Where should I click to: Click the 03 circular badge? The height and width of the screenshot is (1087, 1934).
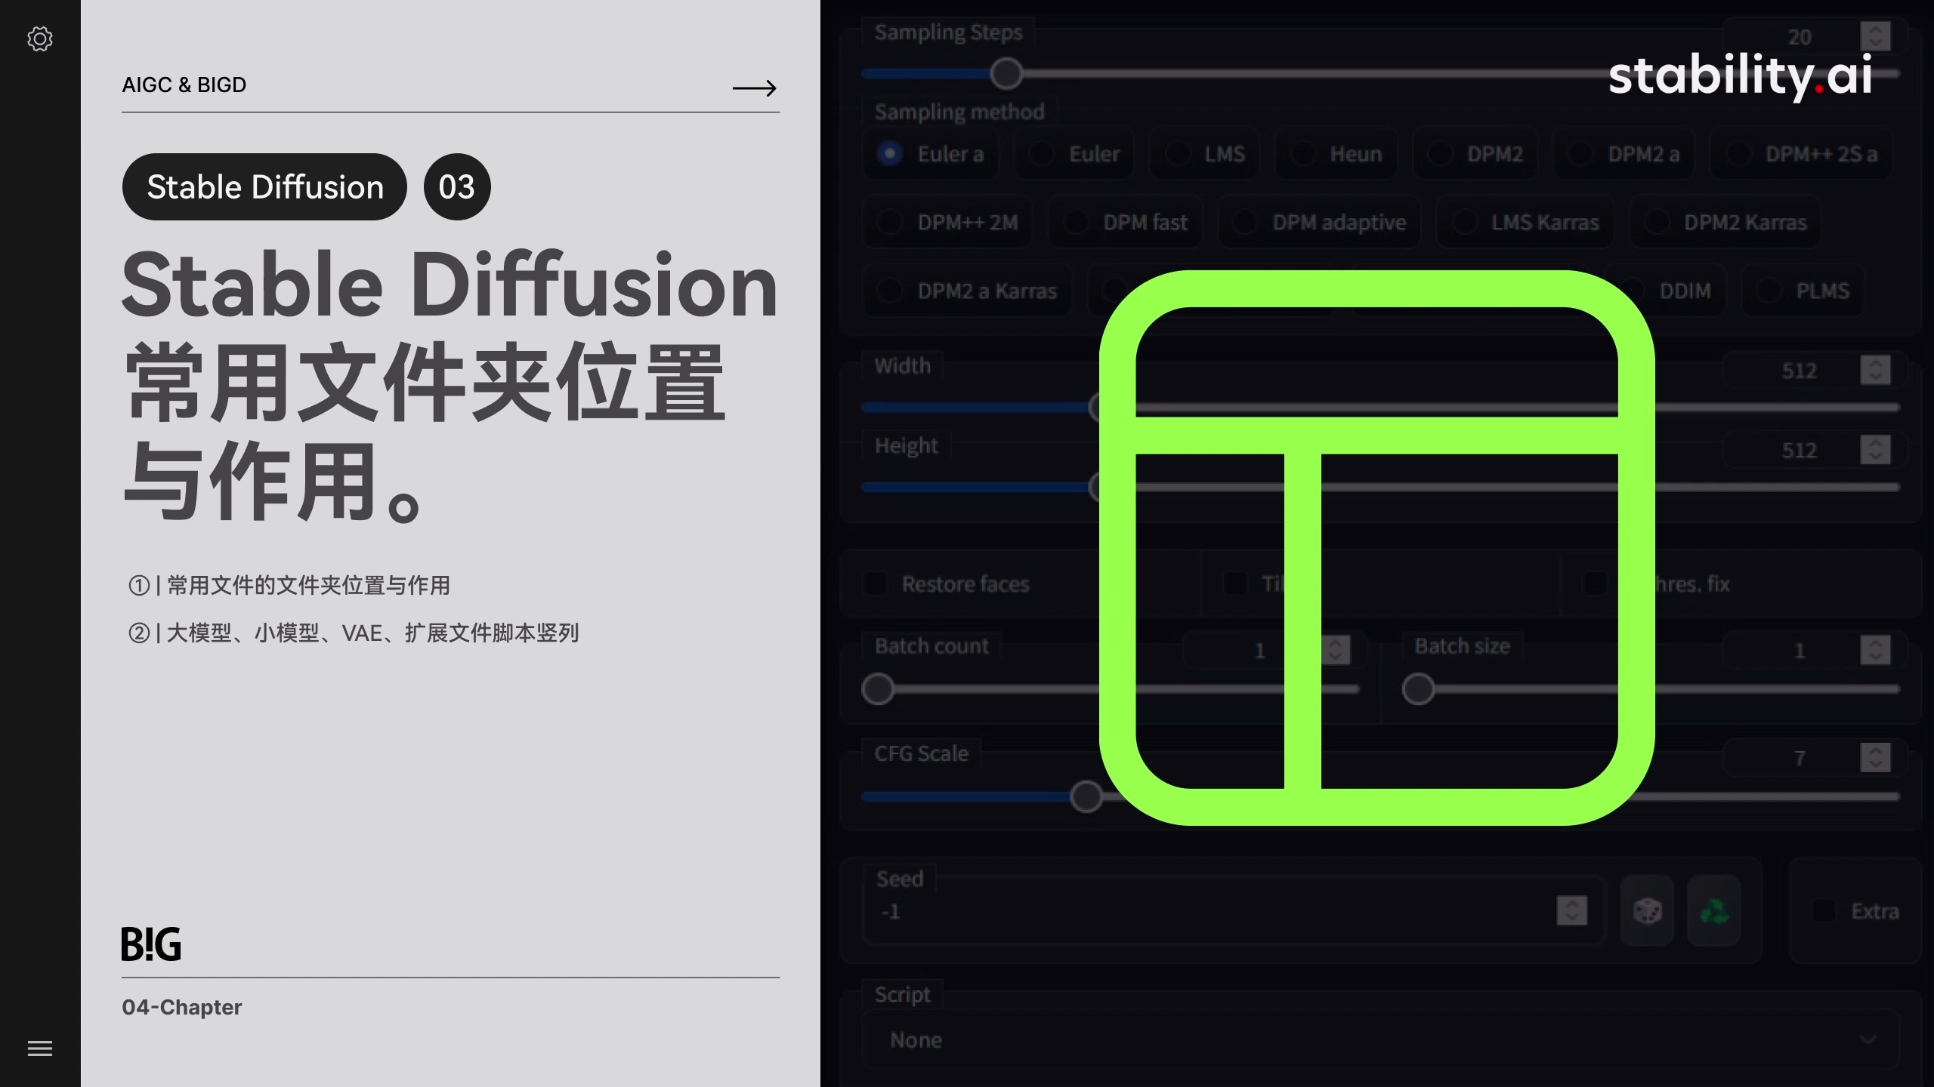tap(457, 186)
